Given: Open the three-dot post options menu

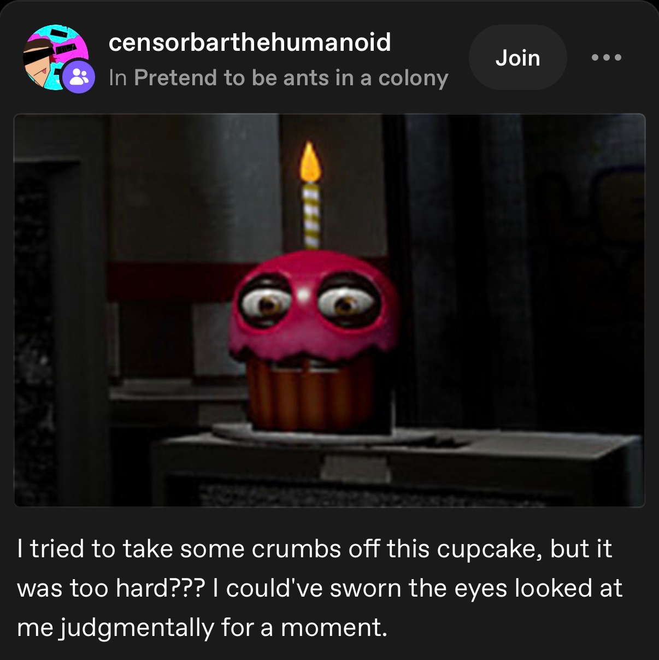Looking at the screenshot, I should click(x=607, y=57).
